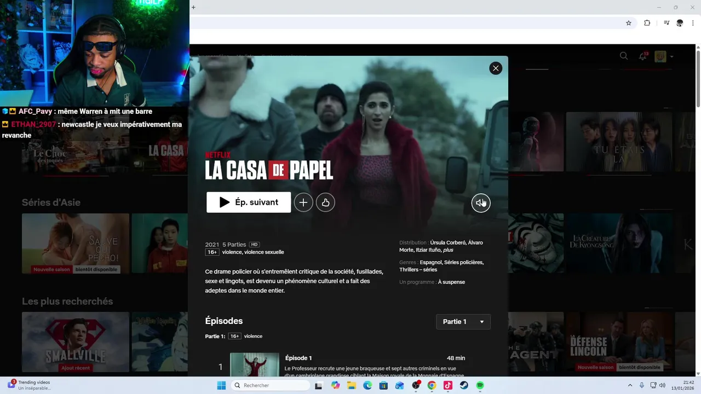The height and width of the screenshot is (394, 701).
Task: Open File Explorer from taskbar
Action: point(352,386)
